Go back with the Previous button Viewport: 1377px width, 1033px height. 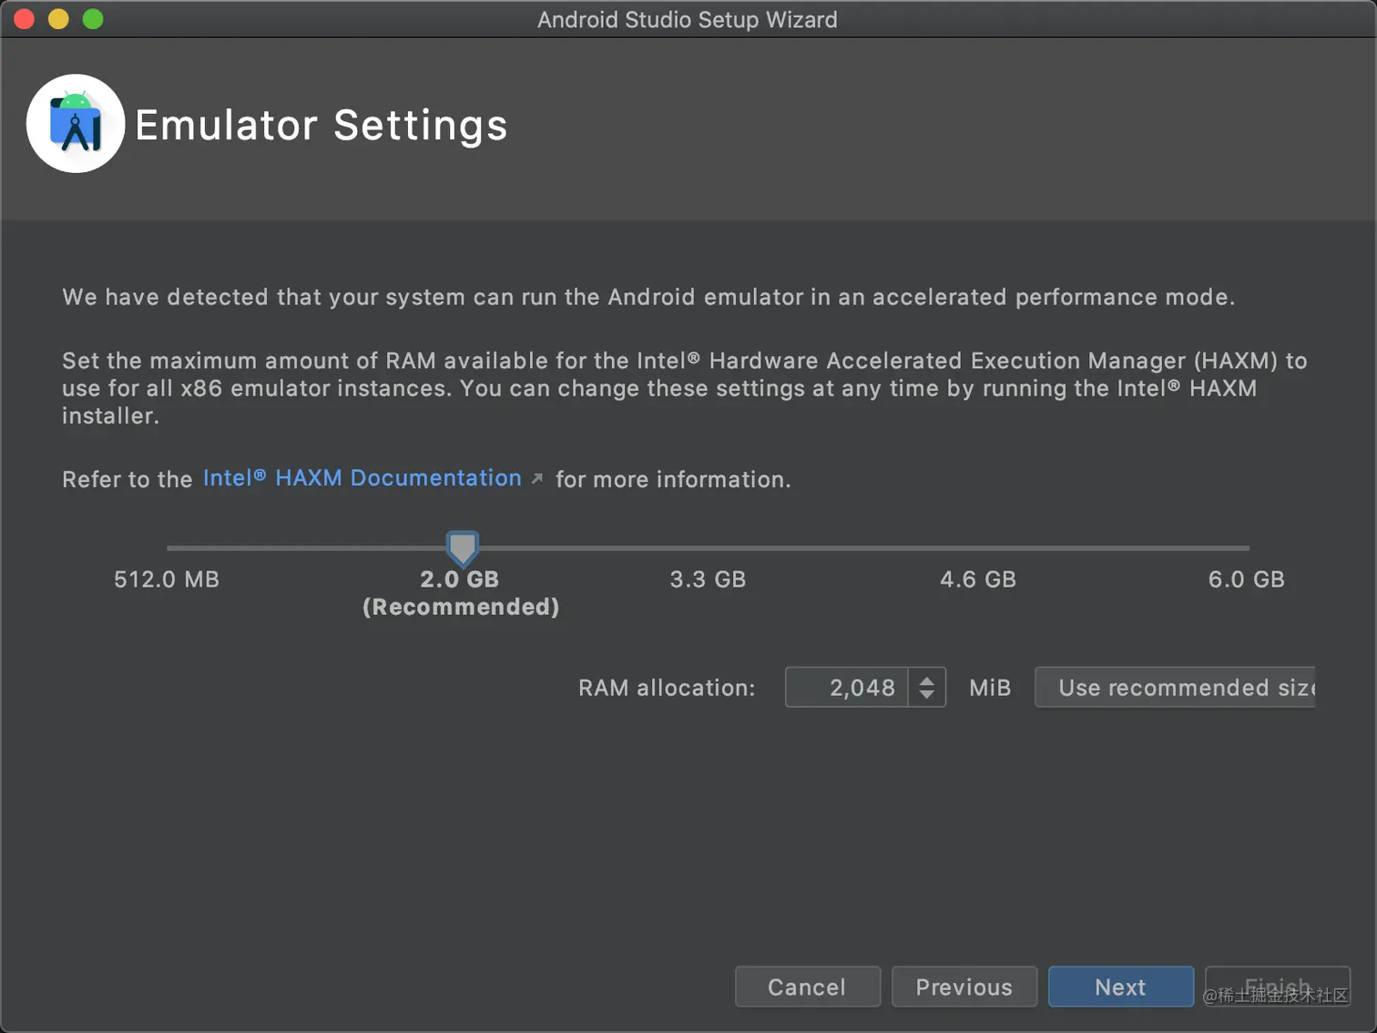964,987
